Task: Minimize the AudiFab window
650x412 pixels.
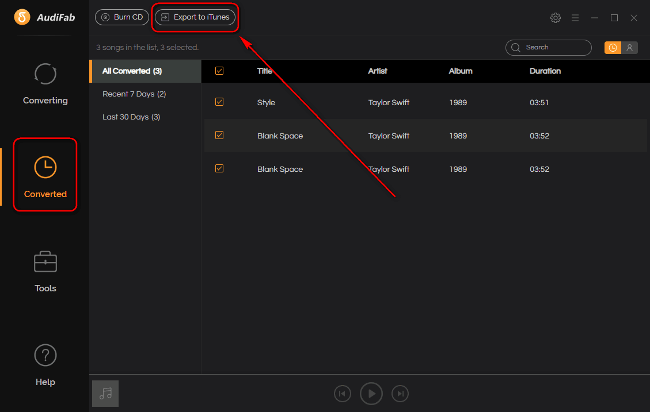Action: pos(595,18)
